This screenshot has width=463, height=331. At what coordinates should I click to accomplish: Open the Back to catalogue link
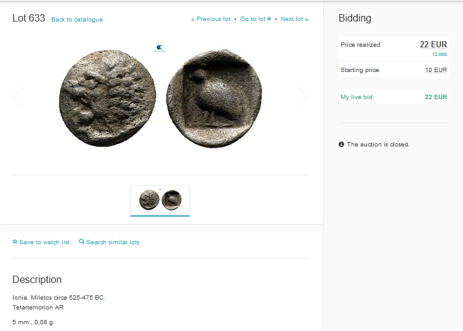[77, 20]
